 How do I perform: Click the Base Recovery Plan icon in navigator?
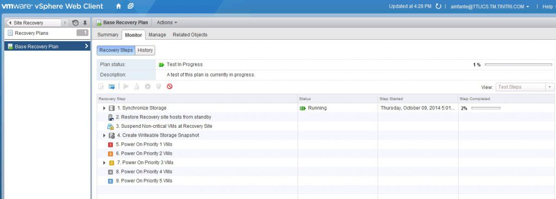(x=10, y=47)
